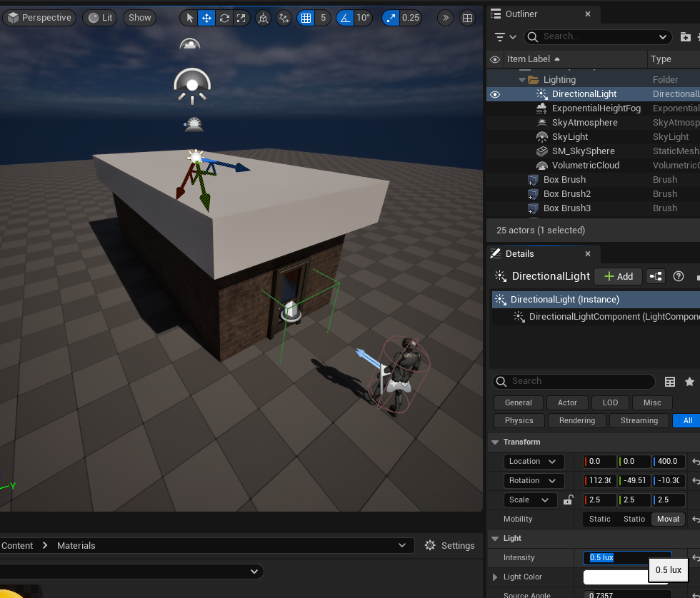The height and width of the screenshot is (598, 700).
Task: Select ExponentialHeightFog in the Outliner
Action: pos(596,108)
